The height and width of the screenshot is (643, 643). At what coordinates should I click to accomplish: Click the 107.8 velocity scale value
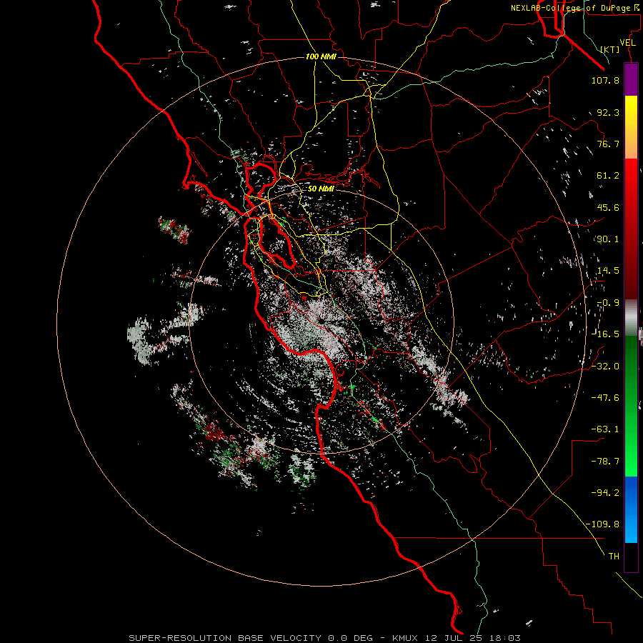point(605,80)
